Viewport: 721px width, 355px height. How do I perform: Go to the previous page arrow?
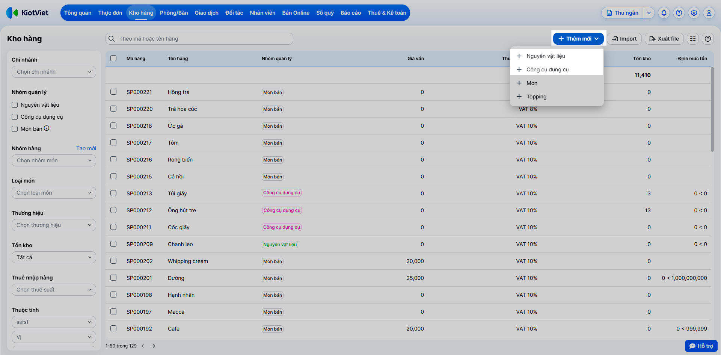pyautogui.click(x=143, y=346)
